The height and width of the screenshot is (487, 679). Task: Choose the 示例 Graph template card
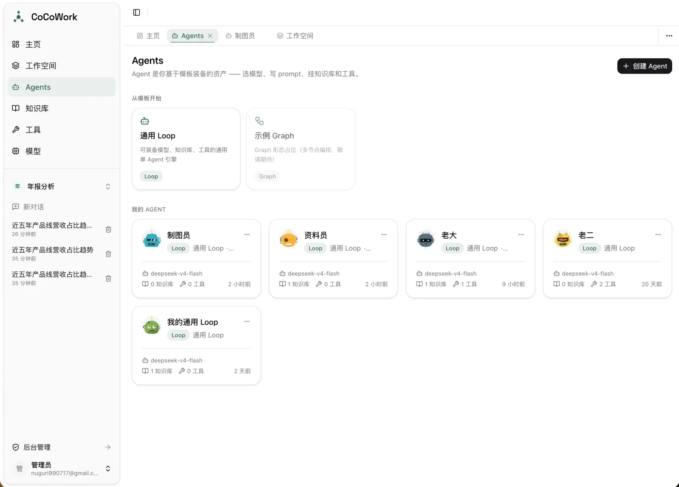(x=300, y=149)
